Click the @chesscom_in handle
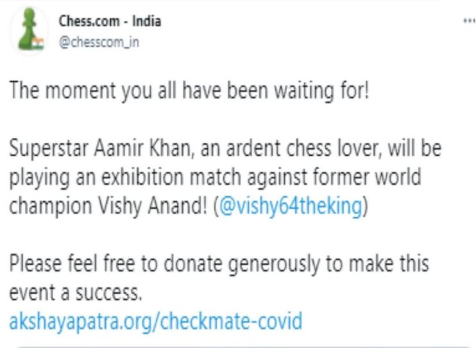The image size is (476, 348). (x=99, y=42)
